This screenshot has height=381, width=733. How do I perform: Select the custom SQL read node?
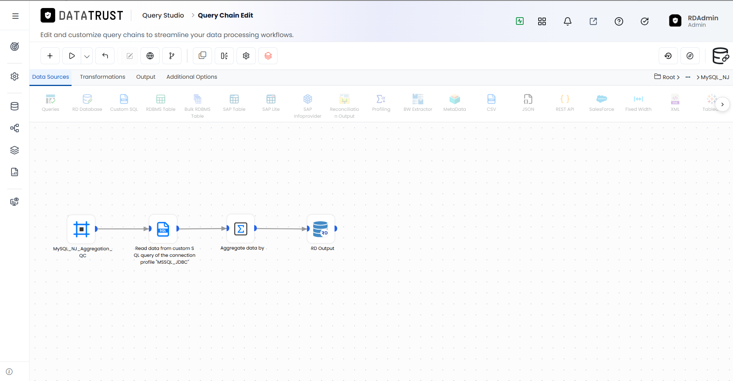(163, 229)
